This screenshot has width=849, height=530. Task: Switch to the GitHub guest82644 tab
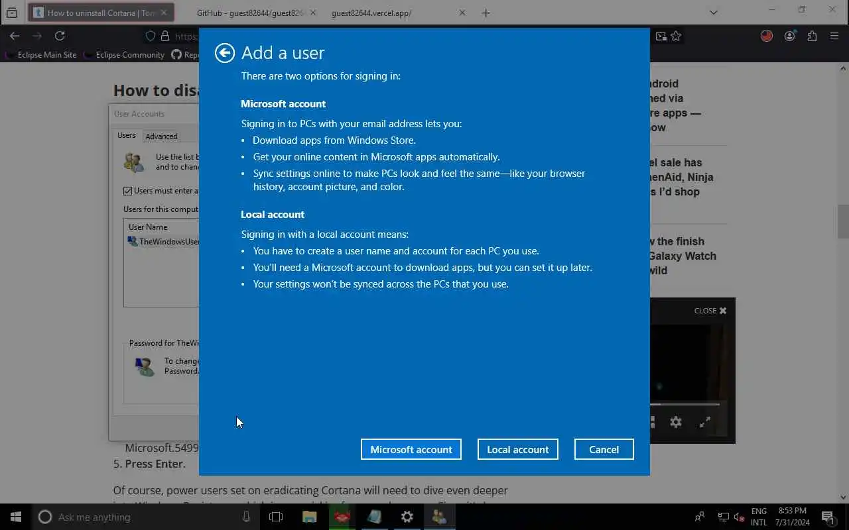pyautogui.click(x=250, y=13)
